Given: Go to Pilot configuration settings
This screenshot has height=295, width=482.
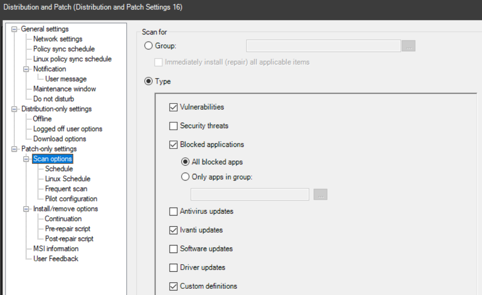Looking at the screenshot, I should point(71,199).
